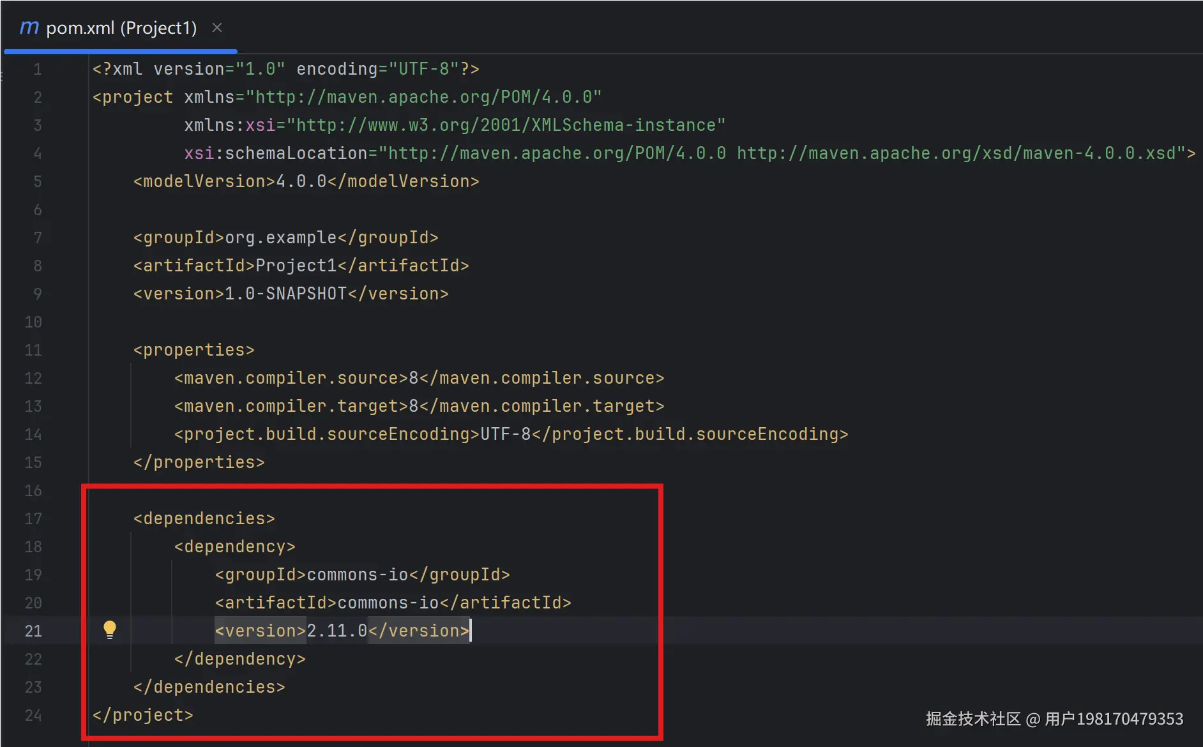The height and width of the screenshot is (747, 1203).
Task: Click the project.build.sourceEncoding line
Action: click(511, 434)
